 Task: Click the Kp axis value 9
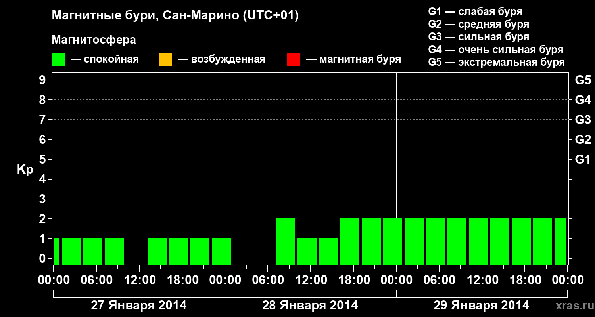click(43, 80)
